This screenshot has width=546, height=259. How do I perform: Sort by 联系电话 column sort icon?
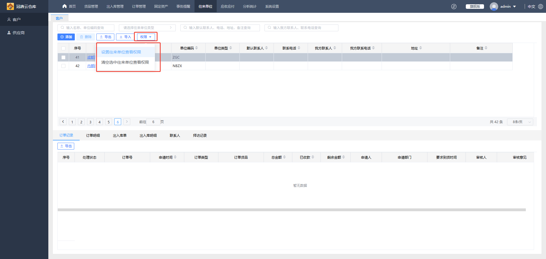[x=299, y=48]
